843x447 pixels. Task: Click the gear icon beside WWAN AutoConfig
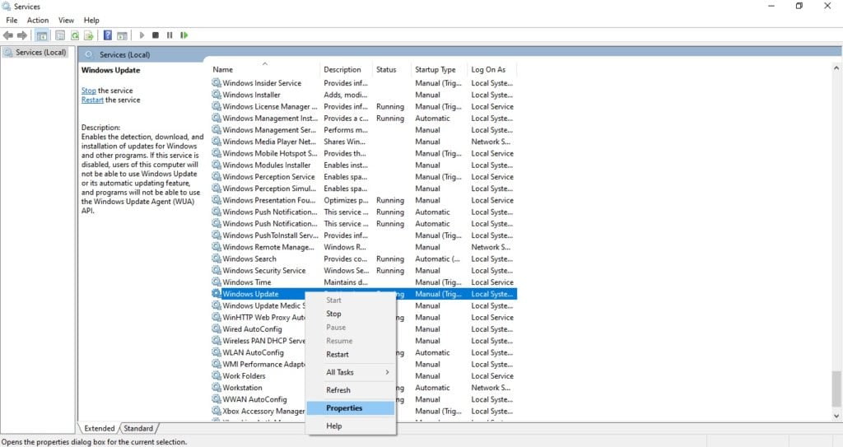(217, 399)
